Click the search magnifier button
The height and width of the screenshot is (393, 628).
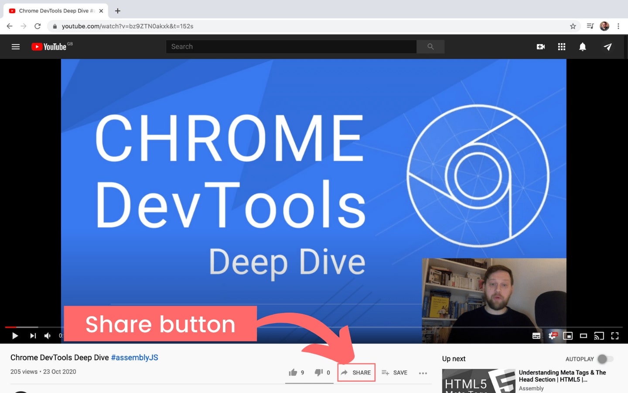click(x=430, y=47)
